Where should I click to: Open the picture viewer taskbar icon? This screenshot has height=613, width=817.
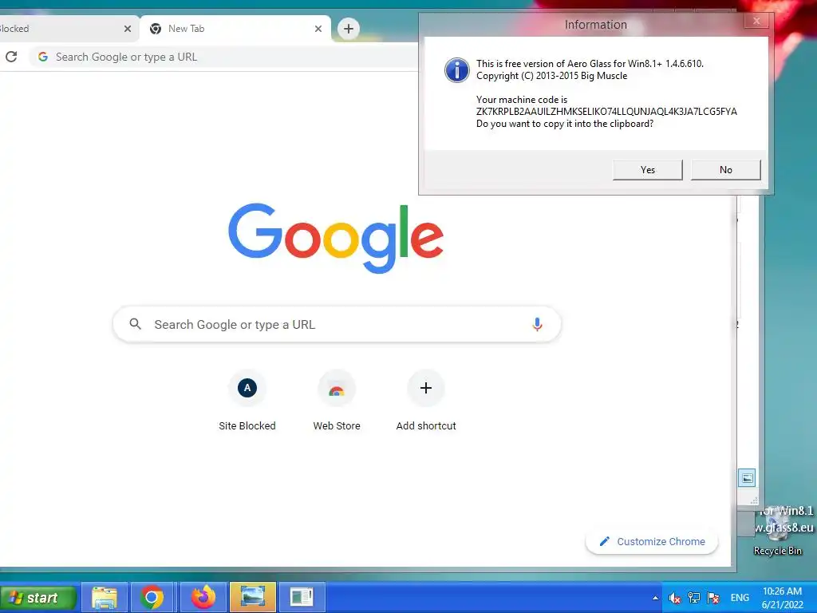pos(253,597)
